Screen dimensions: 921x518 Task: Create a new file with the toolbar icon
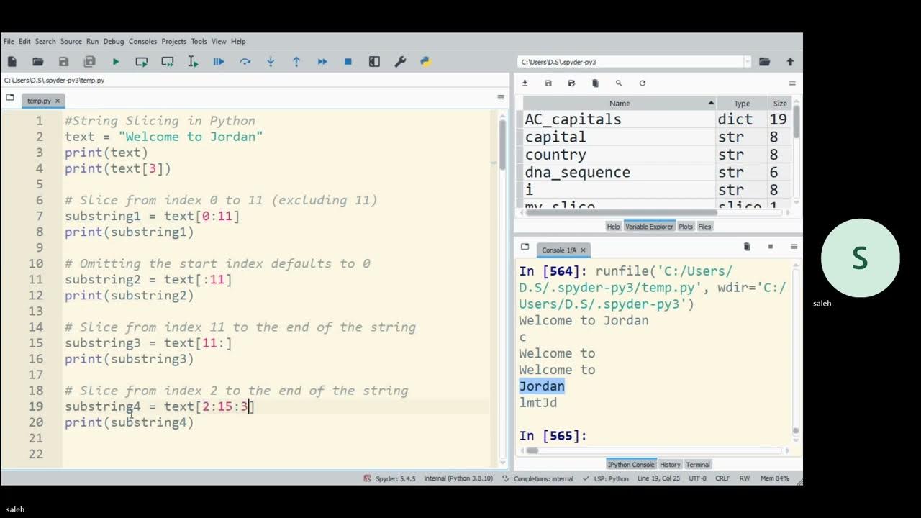pos(12,62)
